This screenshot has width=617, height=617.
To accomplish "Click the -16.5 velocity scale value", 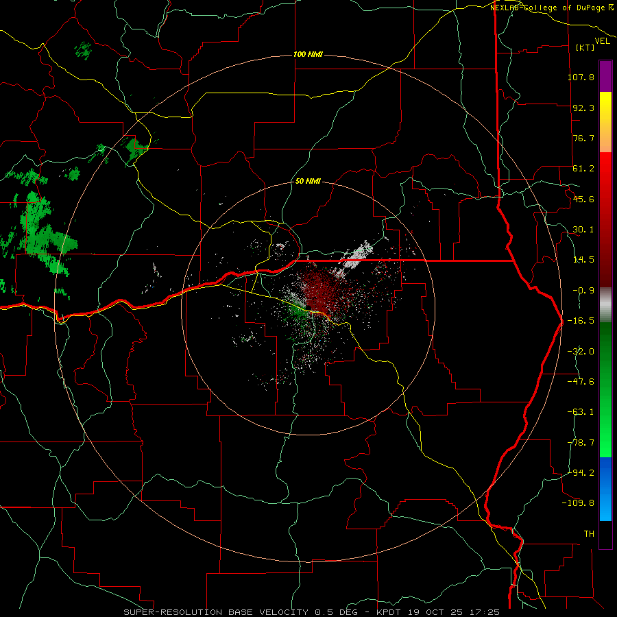I will tap(581, 321).
